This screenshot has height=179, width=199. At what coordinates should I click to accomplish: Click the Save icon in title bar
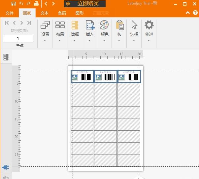[14, 4]
